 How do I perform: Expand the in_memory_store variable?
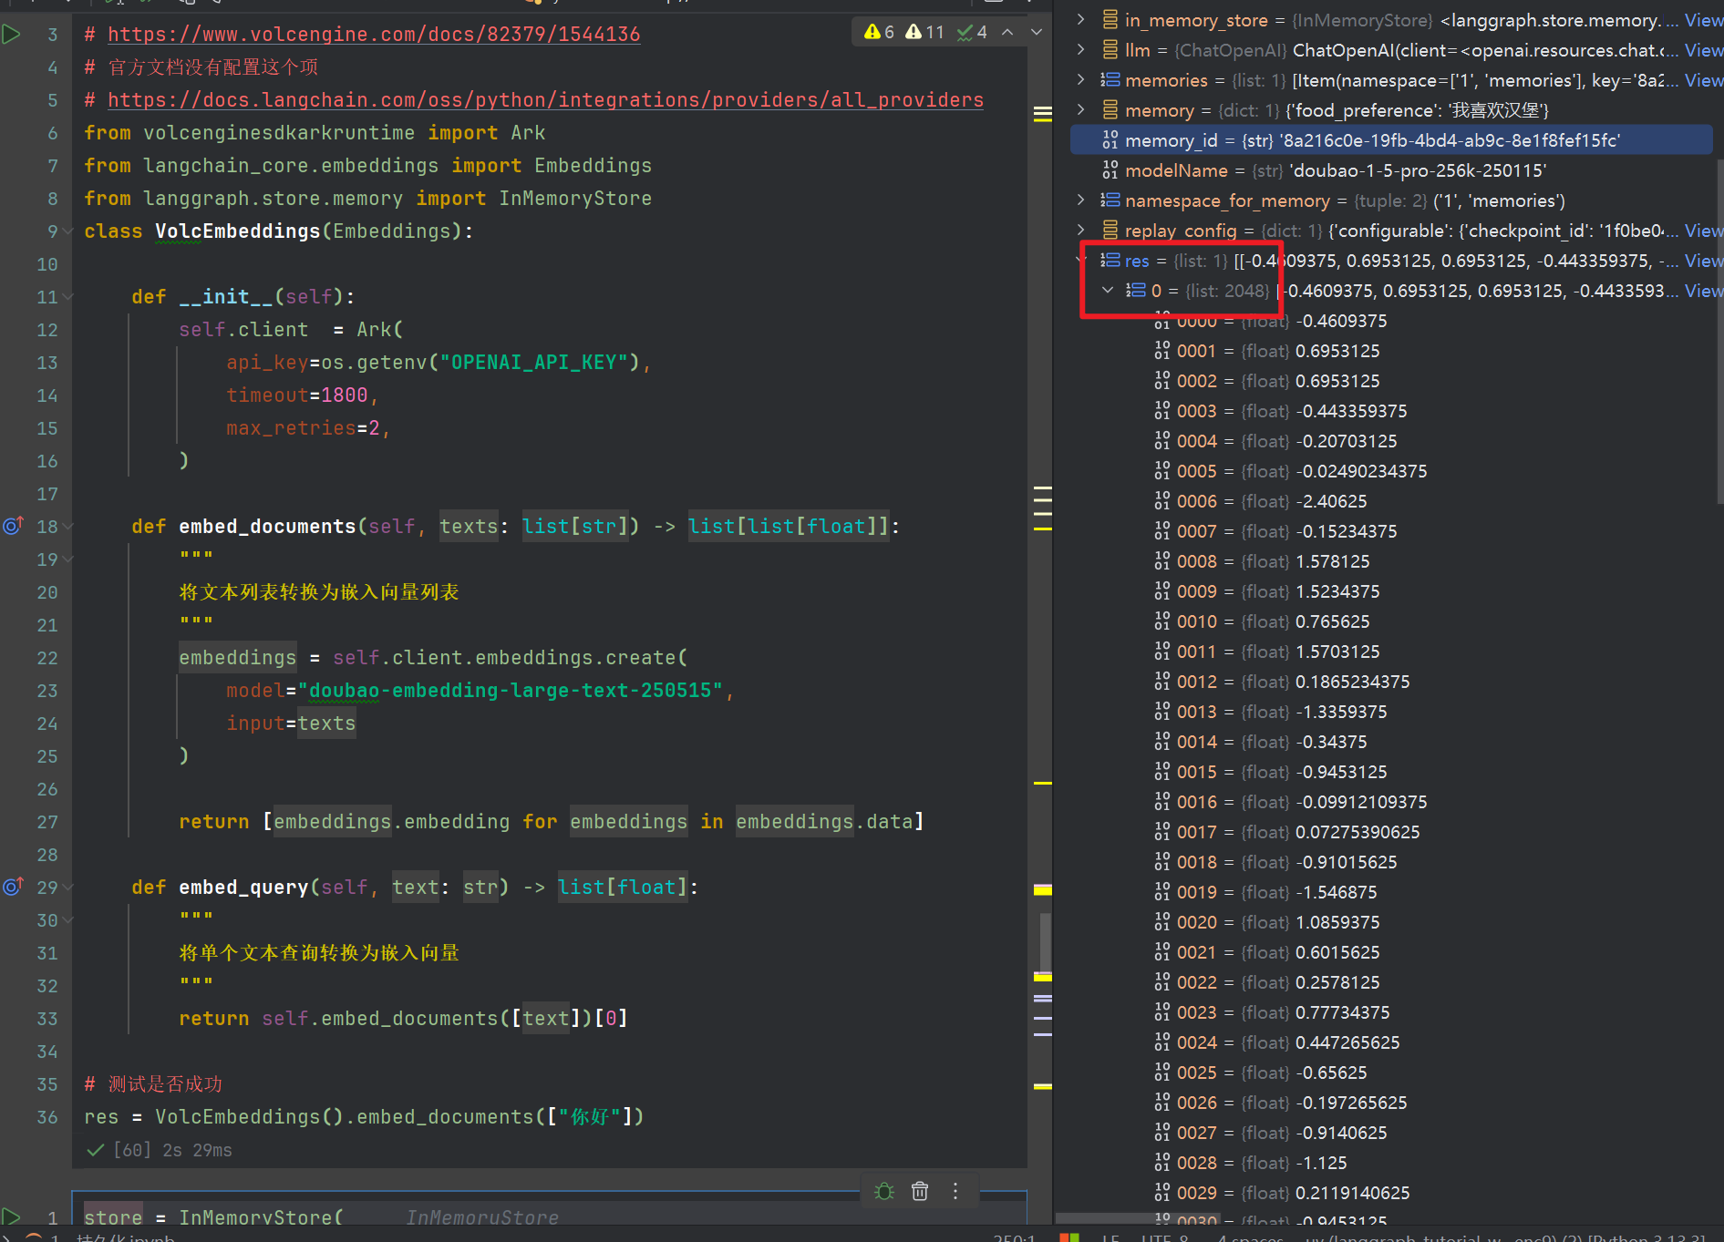click(1081, 19)
